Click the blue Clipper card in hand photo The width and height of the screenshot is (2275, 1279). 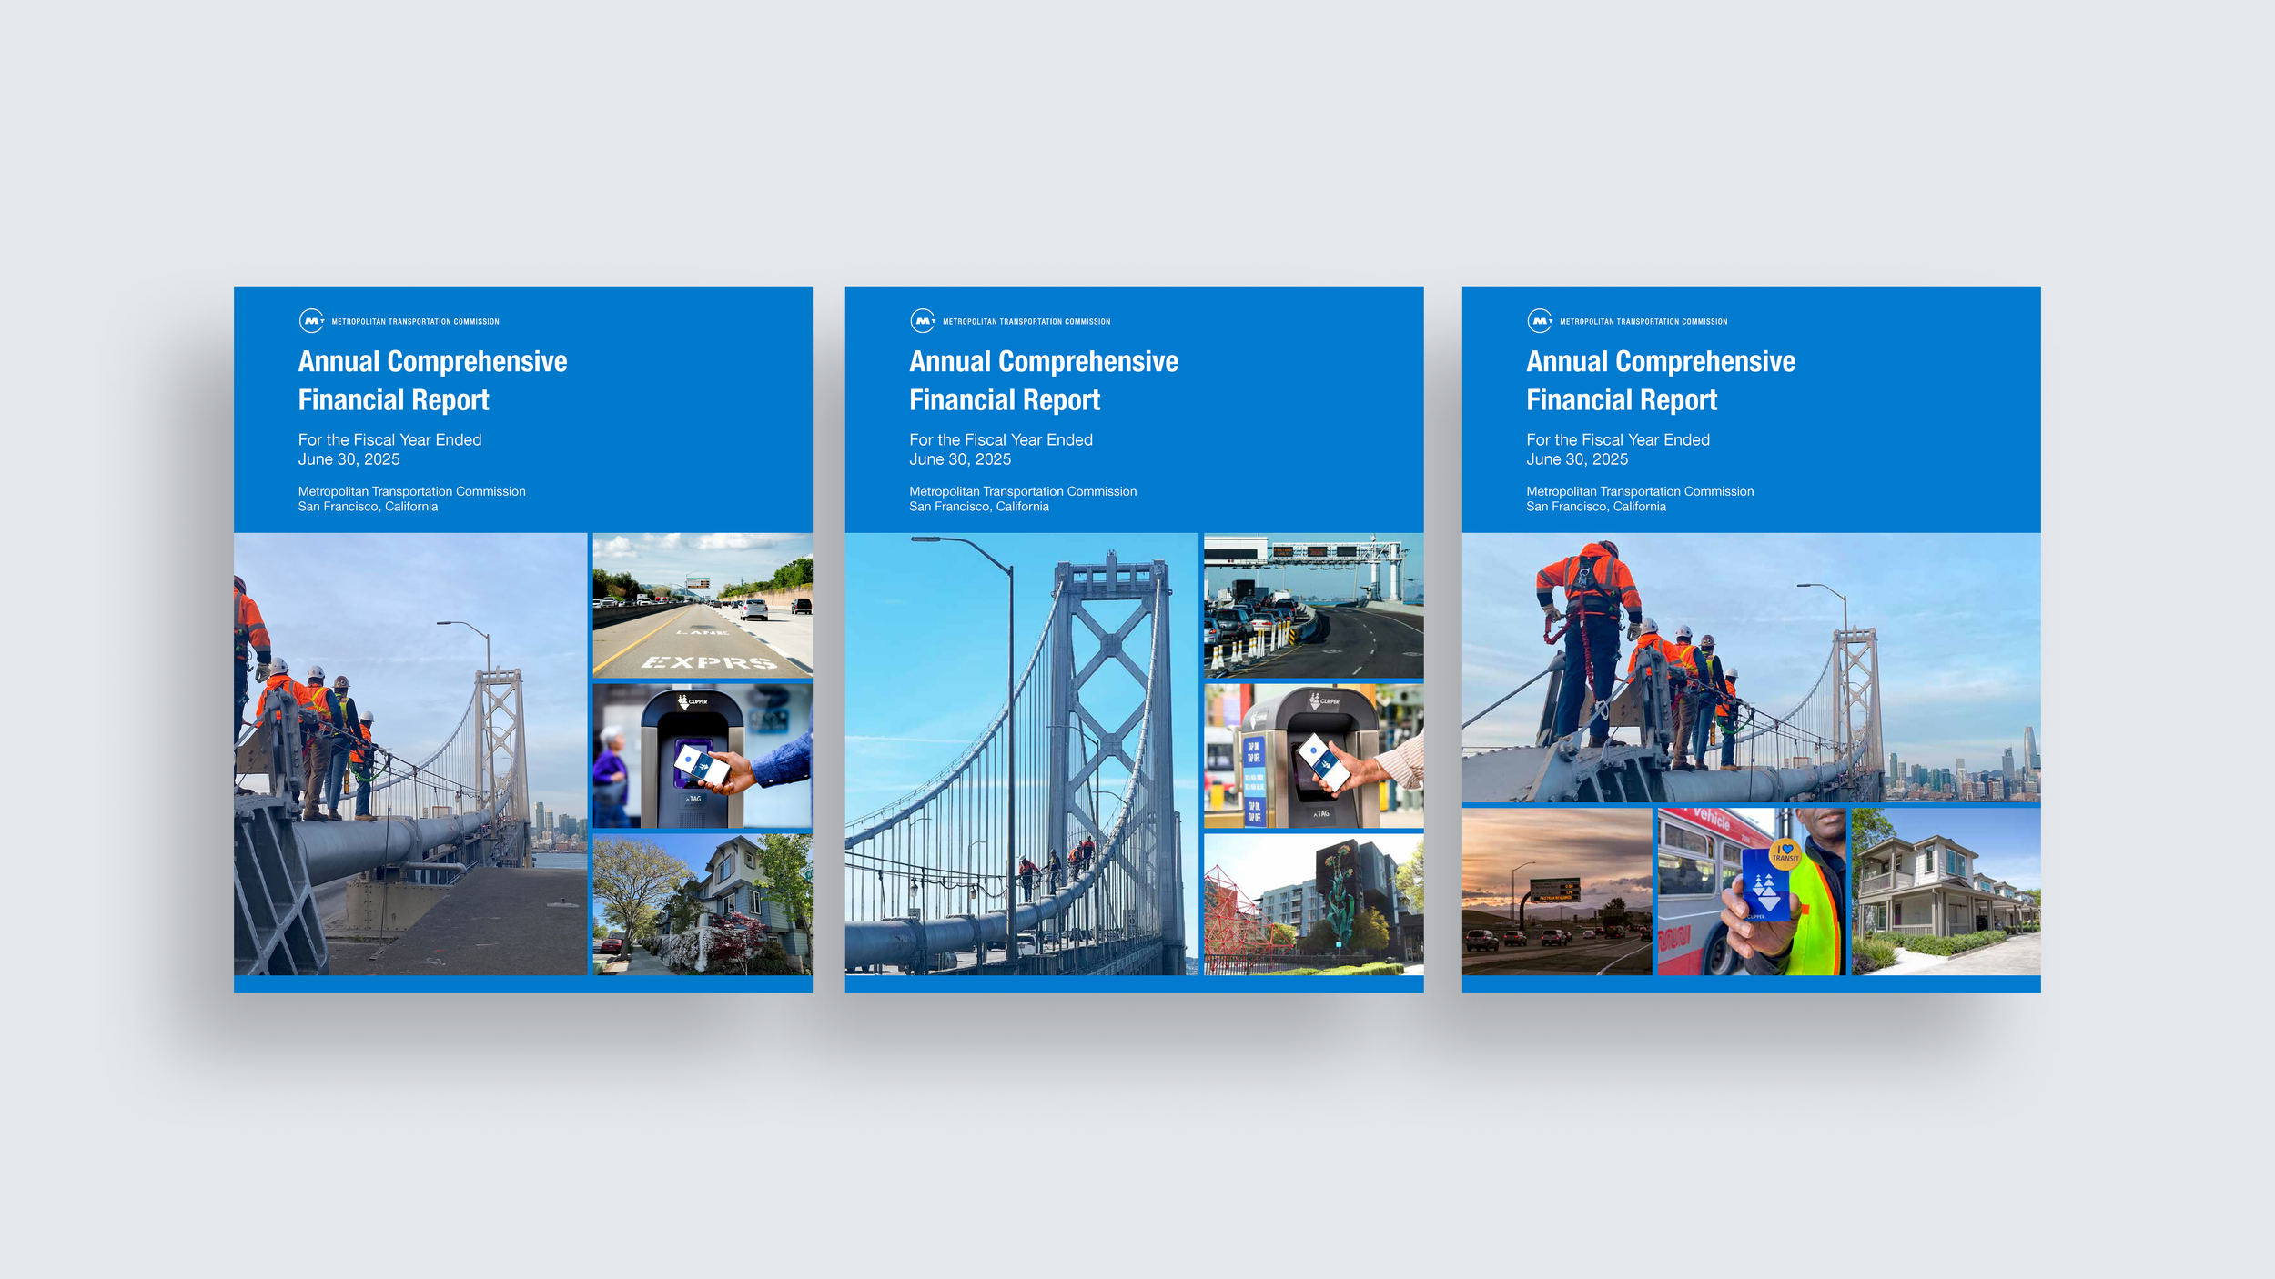click(1751, 891)
